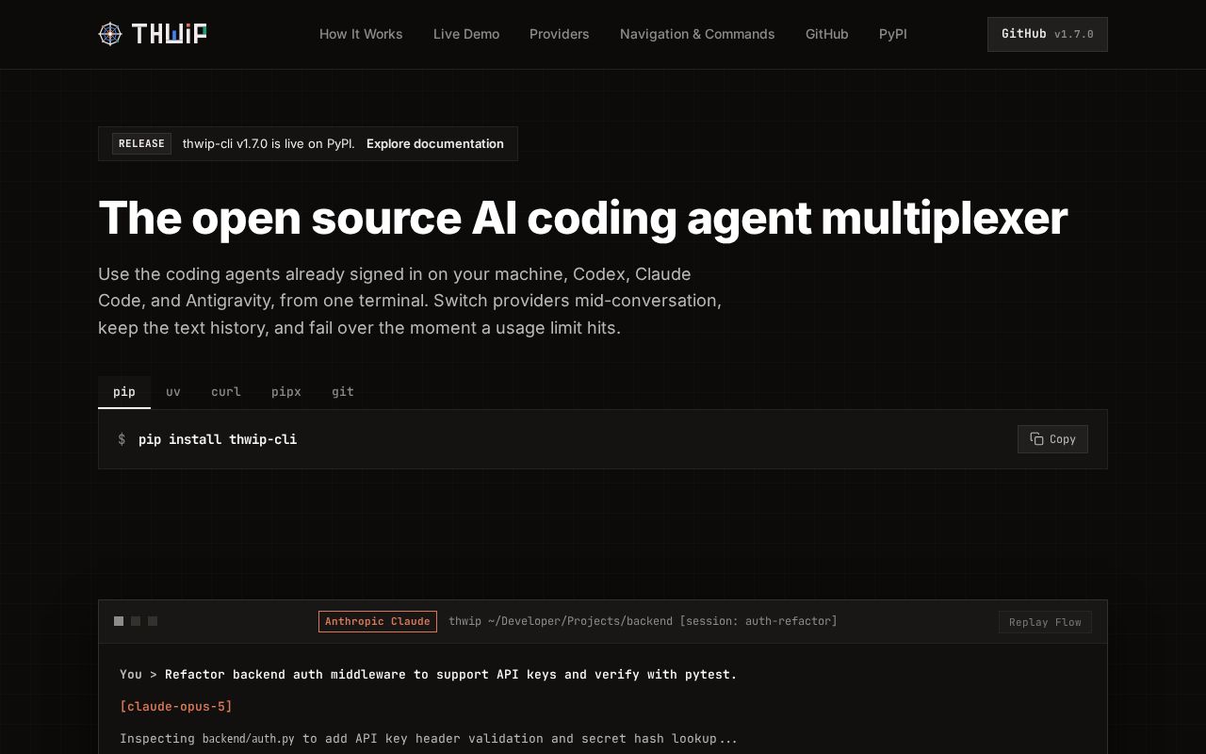
Task: Switch to the uv install tab
Action: tap(173, 392)
